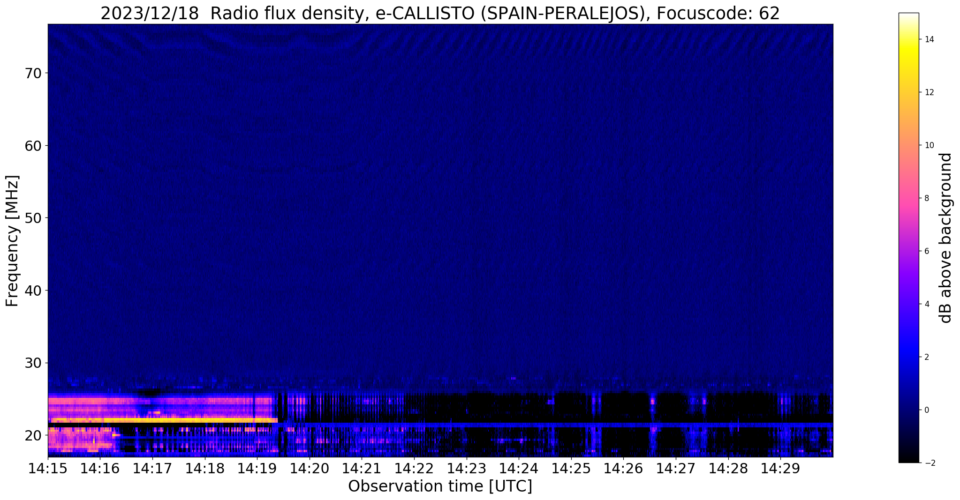
Task: Click the 14:28 time tick label
Action: point(728,469)
